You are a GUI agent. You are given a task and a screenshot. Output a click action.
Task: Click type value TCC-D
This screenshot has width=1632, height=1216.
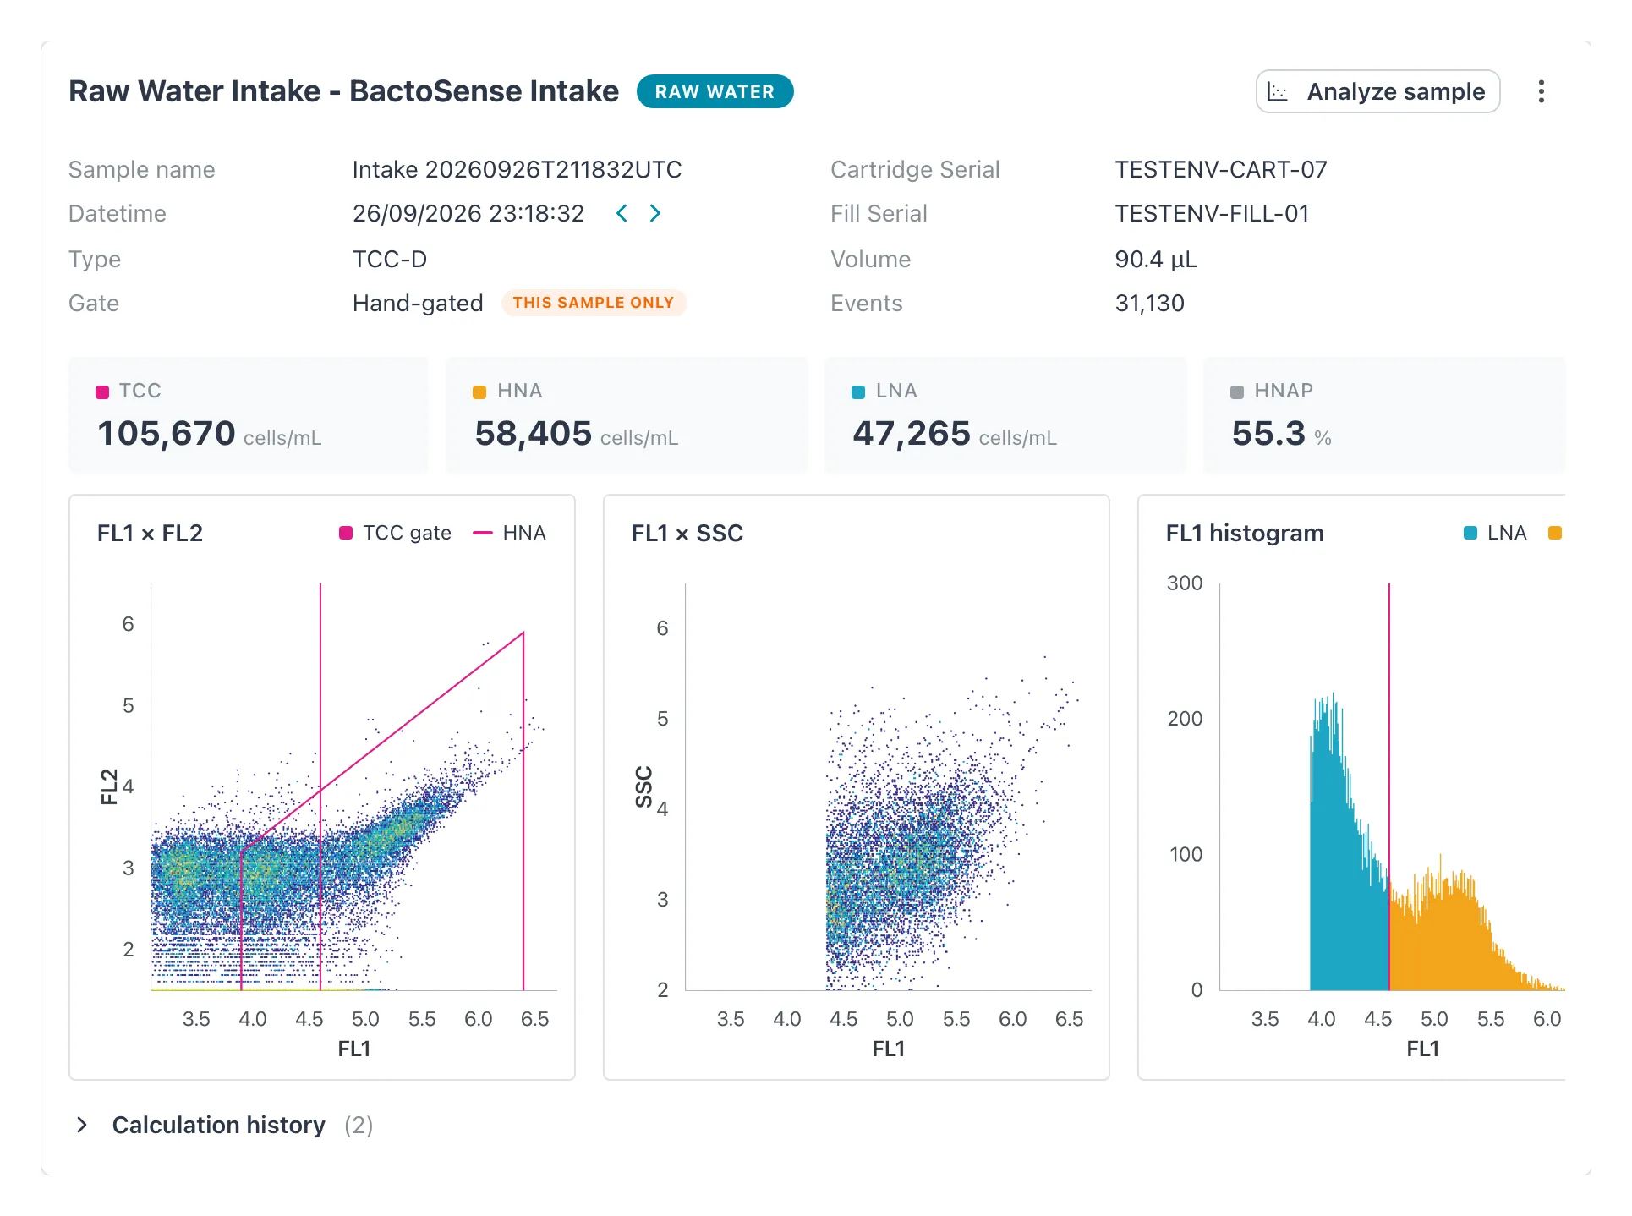390,259
